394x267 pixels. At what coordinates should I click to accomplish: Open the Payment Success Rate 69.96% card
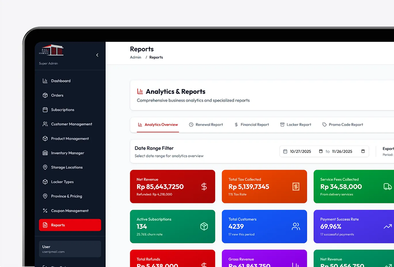pyautogui.click(x=354, y=227)
